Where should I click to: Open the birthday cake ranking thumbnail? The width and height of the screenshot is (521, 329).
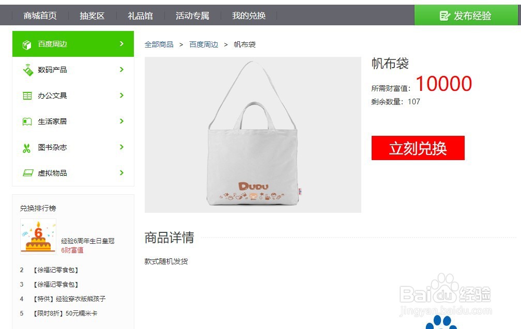pos(38,237)
